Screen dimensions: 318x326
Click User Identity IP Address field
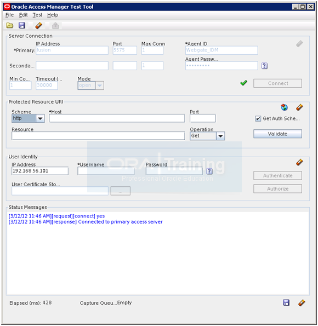point(40,171)
